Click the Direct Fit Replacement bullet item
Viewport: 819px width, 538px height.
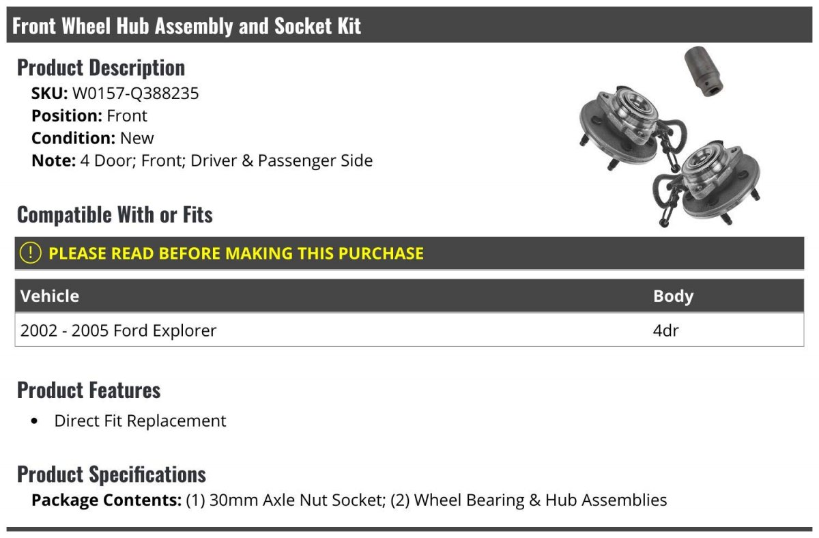pos(140,421)
